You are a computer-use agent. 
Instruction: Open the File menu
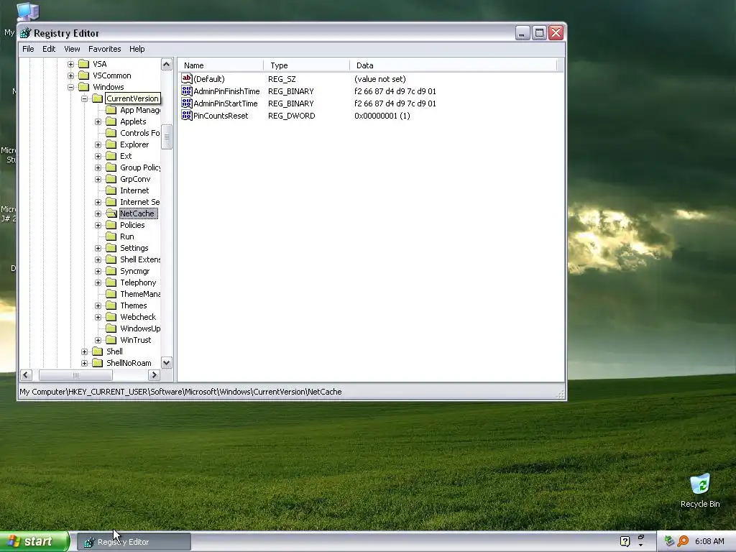coord(28,49)
